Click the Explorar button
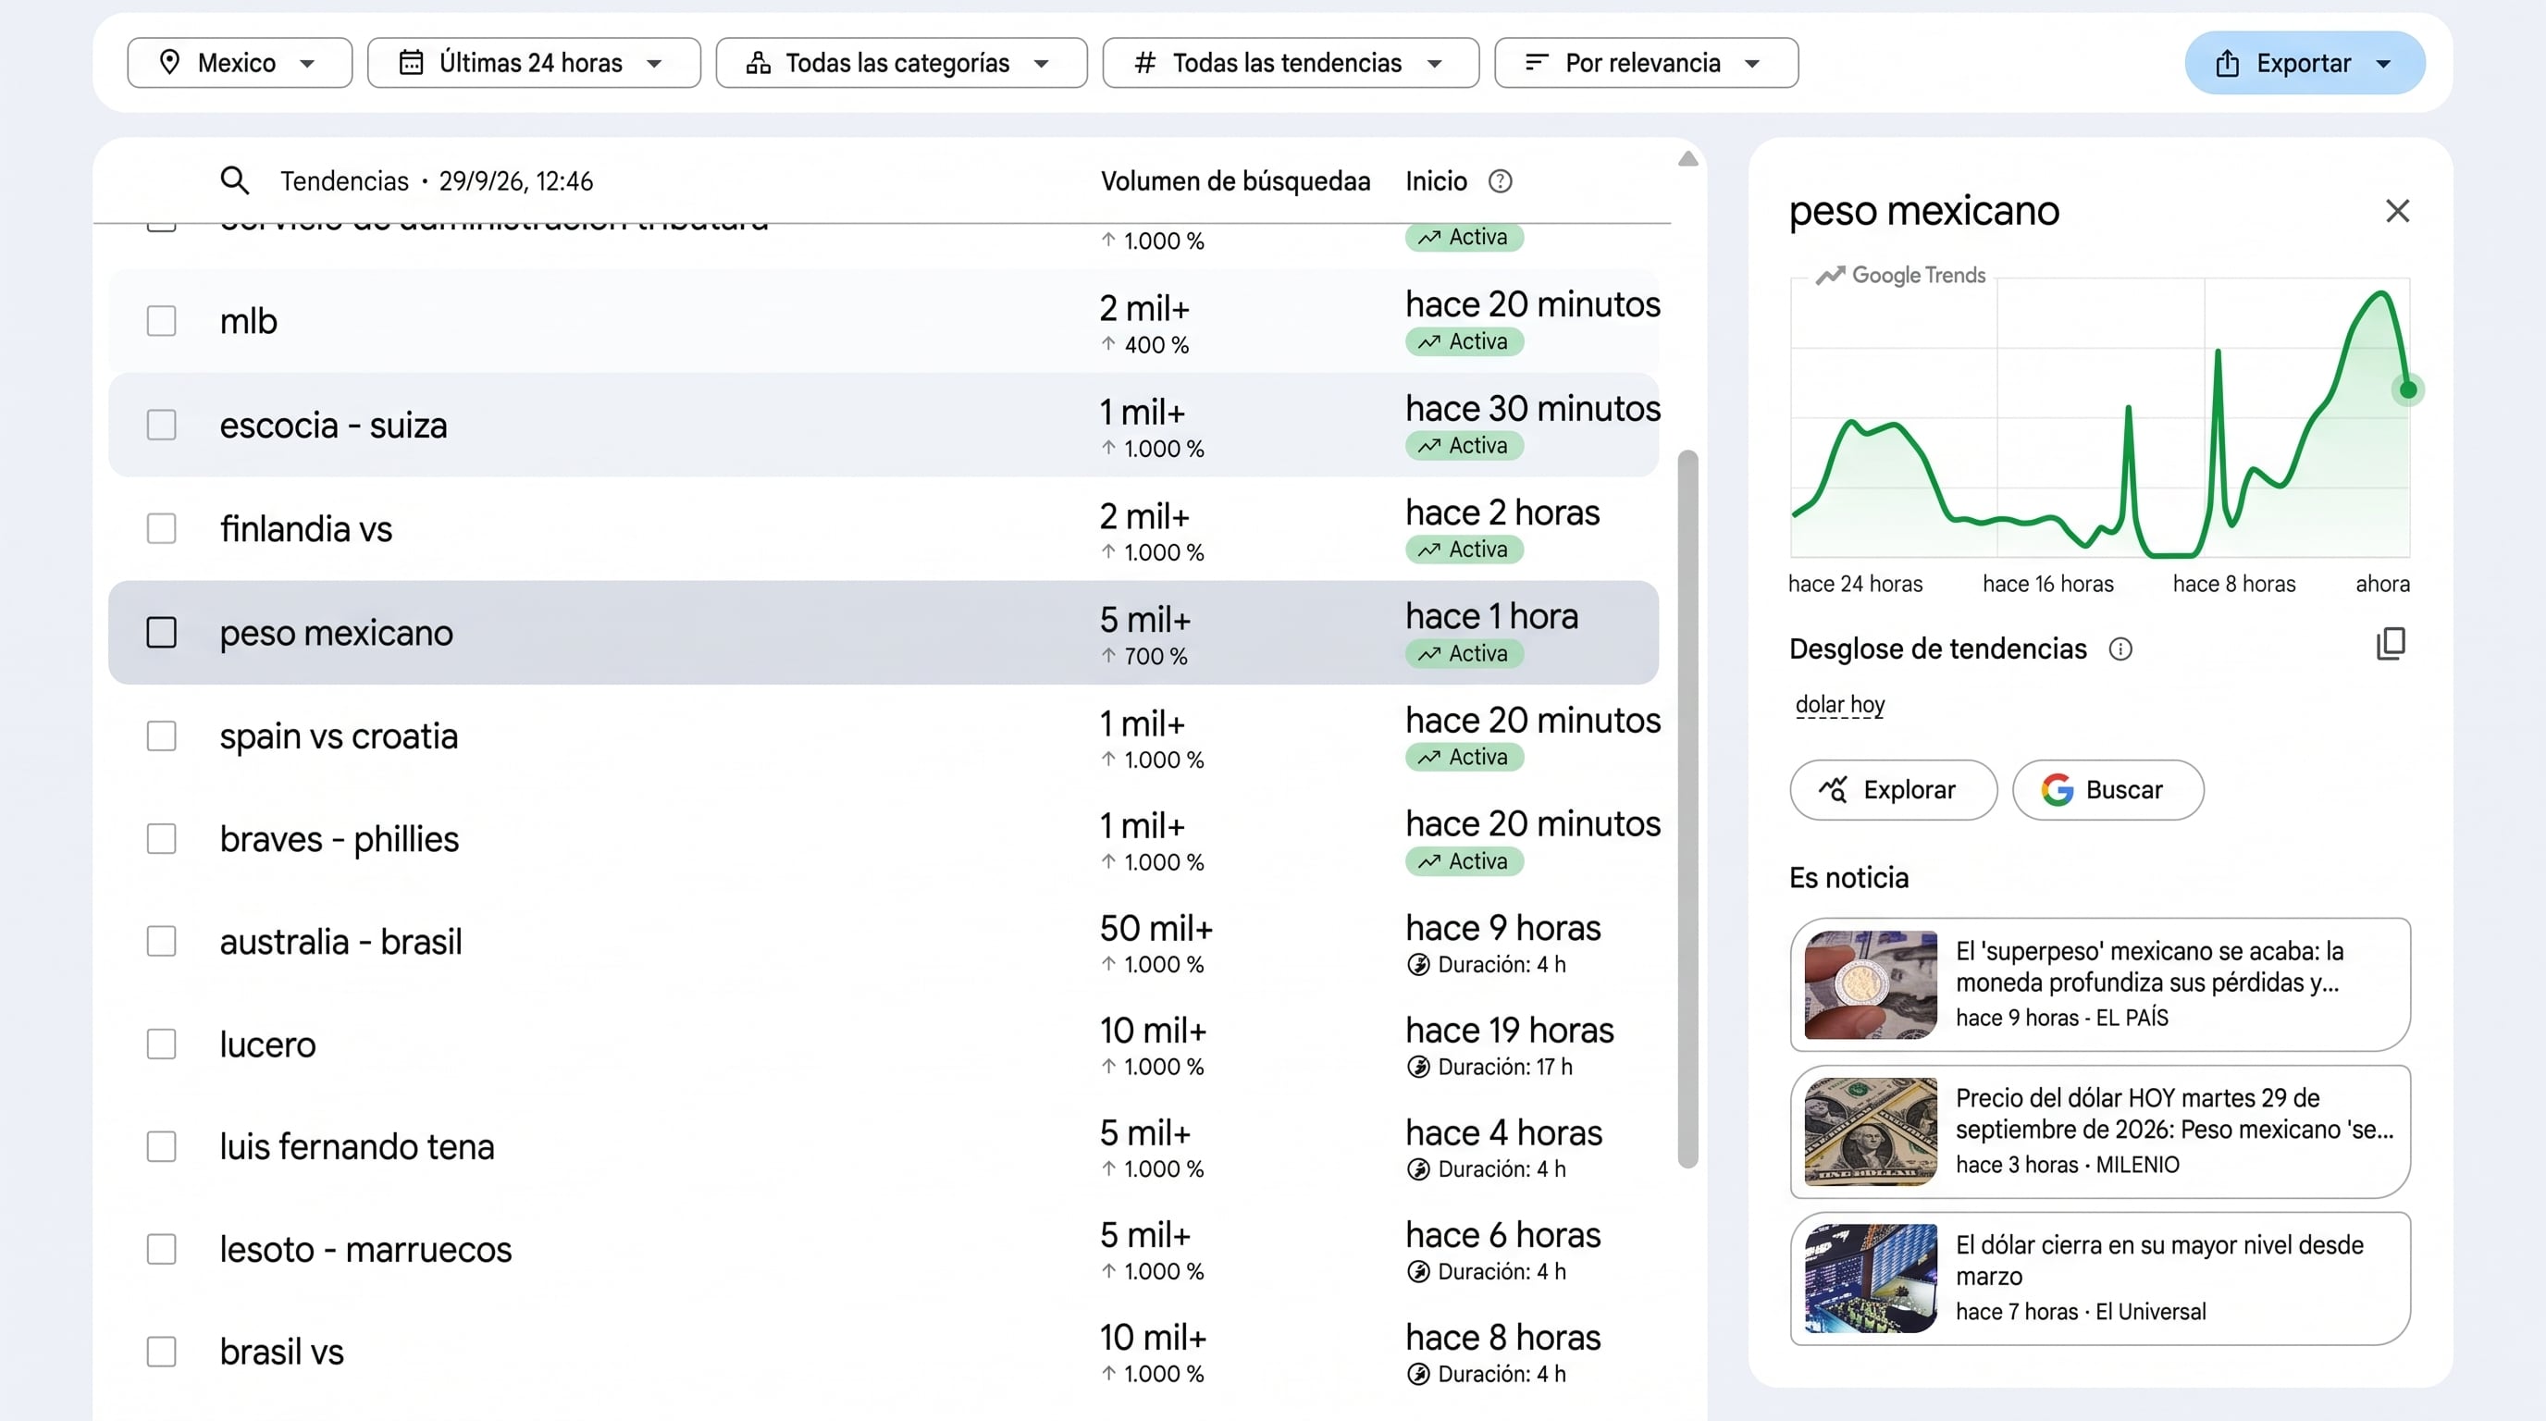2546x1421 pixels. pyautogui.click(x=1893, y=789)
